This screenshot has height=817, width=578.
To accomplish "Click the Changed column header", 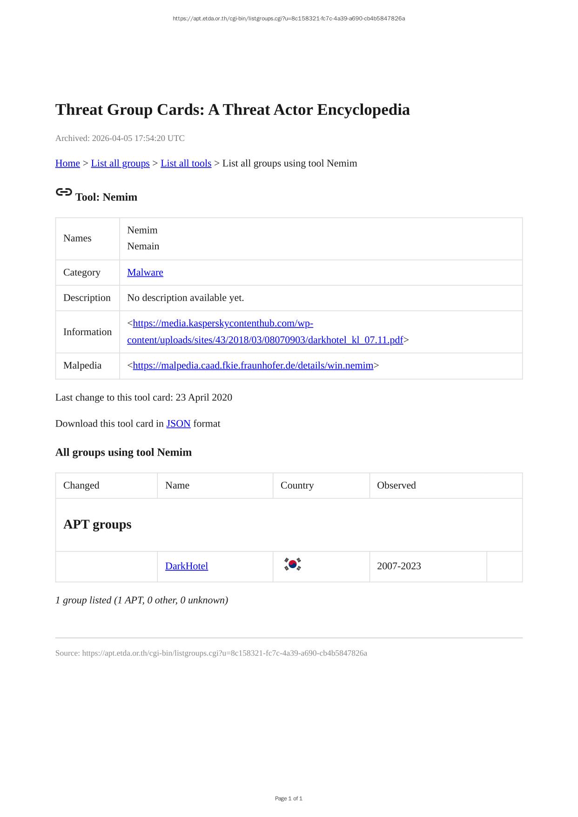I will 81,485.
